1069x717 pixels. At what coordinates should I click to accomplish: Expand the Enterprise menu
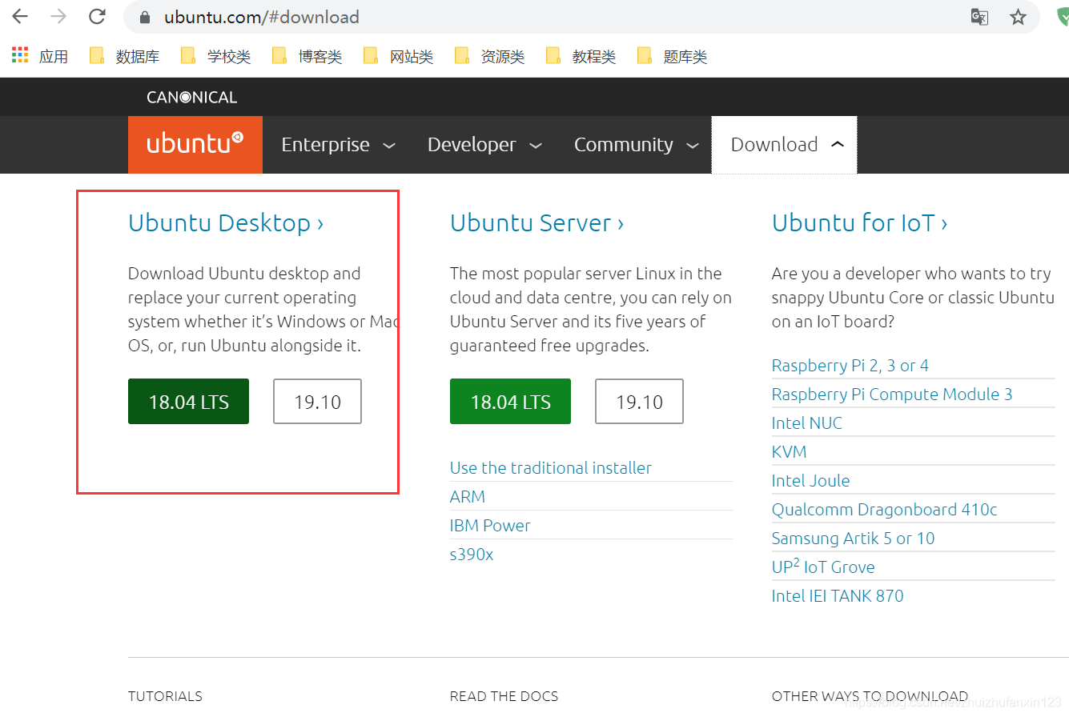pyautogui.click(x=338, y=145)
